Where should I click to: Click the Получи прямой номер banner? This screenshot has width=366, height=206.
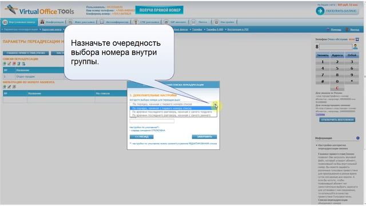pos(160,10)
